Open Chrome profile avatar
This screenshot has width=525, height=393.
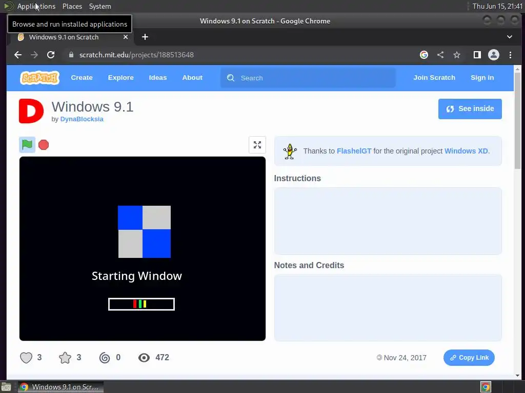coord(494,55)
